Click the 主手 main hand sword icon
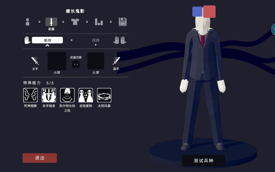Screen dimensions: 275x172 (x=35, y=61)
